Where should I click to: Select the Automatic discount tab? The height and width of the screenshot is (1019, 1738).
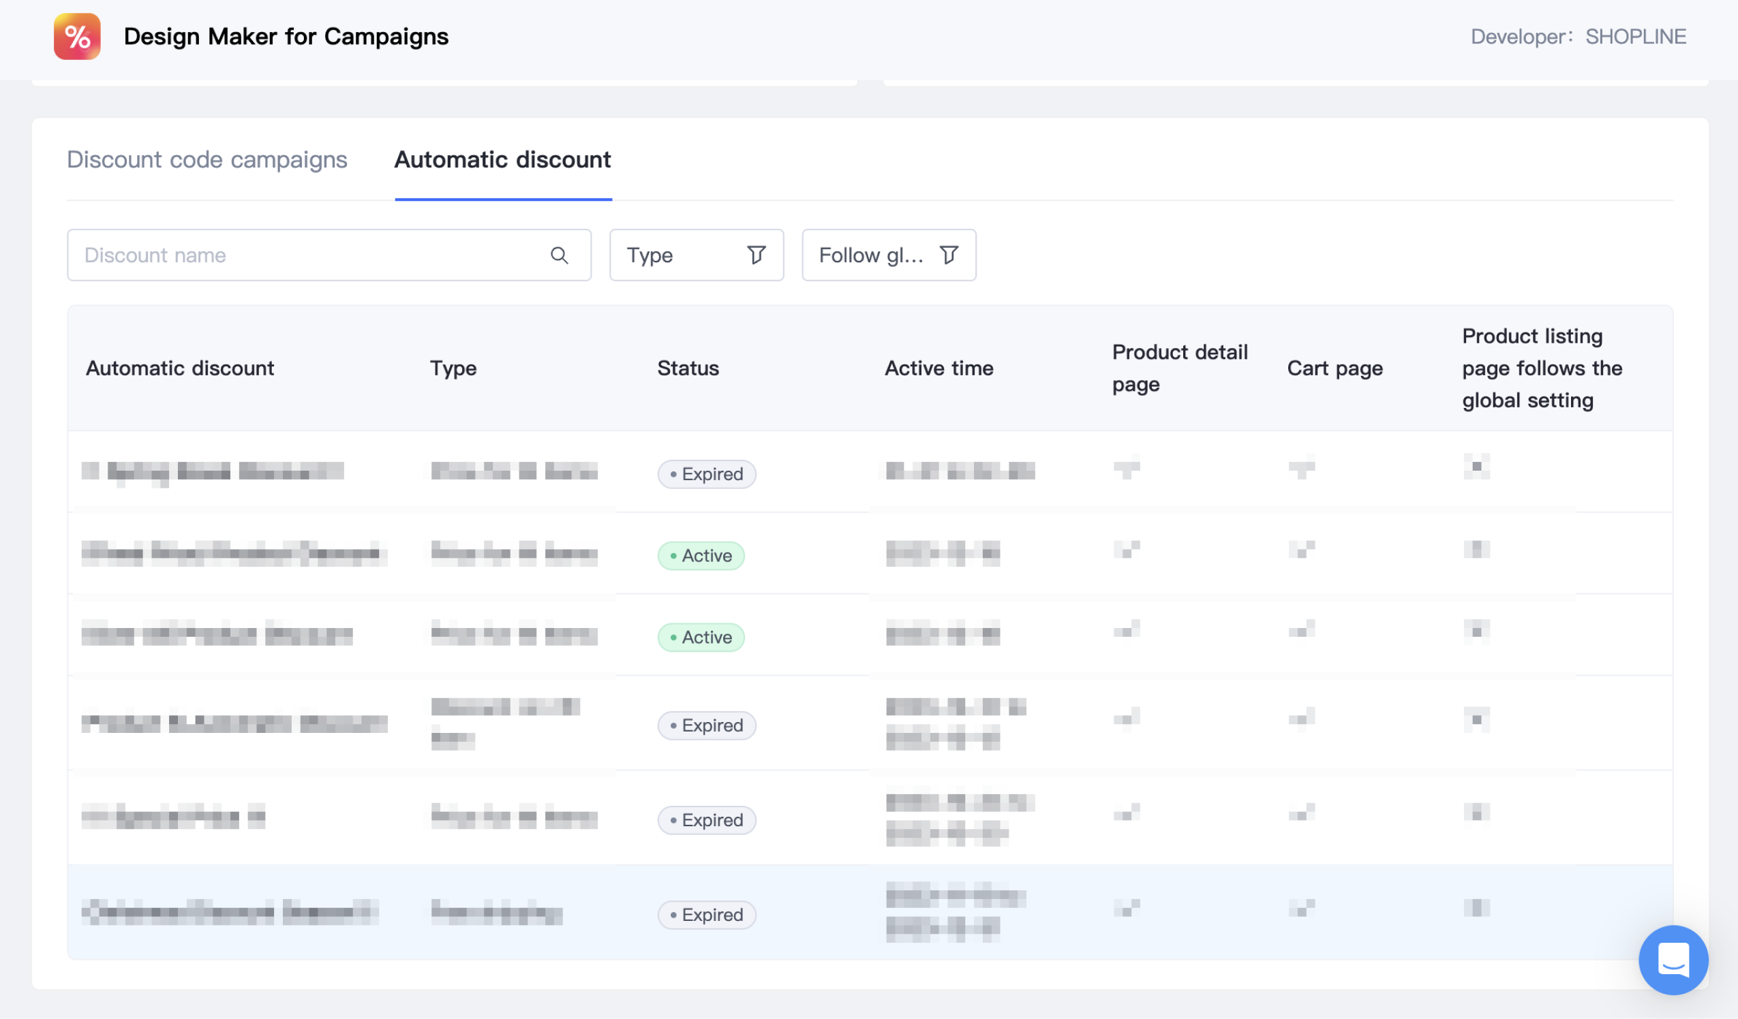[x=502, y=160]
